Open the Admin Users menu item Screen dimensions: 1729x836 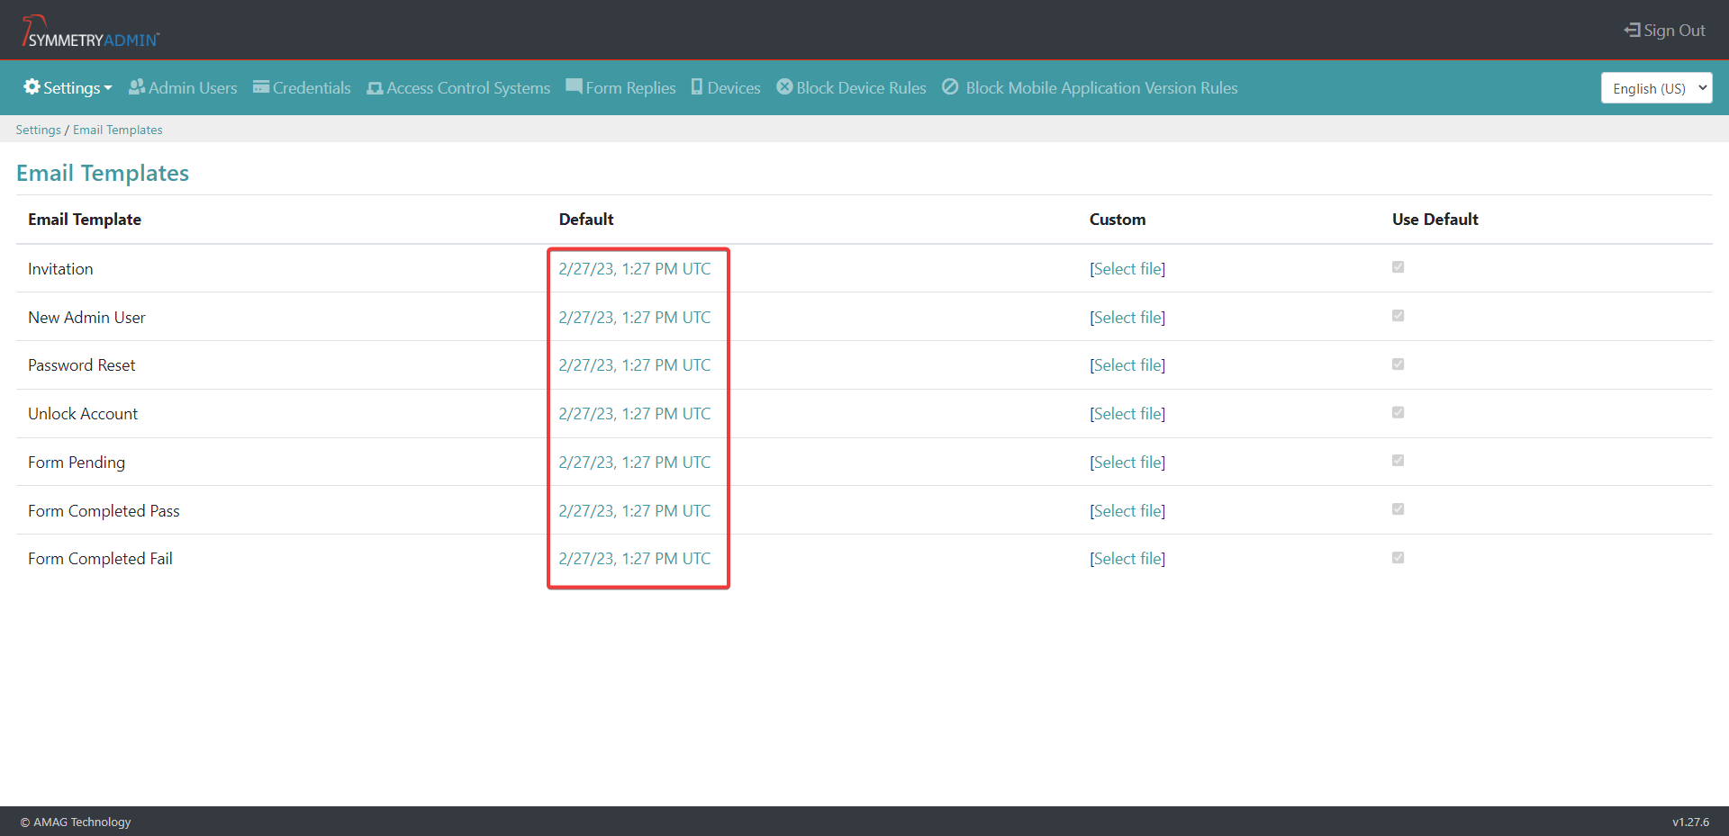pos(183,87)
